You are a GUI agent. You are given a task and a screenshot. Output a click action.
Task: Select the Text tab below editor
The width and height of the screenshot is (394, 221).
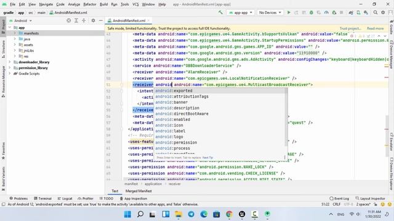pyautogui.click(x=115, y=191)
